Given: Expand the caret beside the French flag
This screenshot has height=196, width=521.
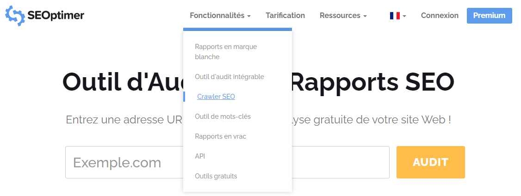Looking at the screenshot, I should pyautogui.click(x=404, y=16).
